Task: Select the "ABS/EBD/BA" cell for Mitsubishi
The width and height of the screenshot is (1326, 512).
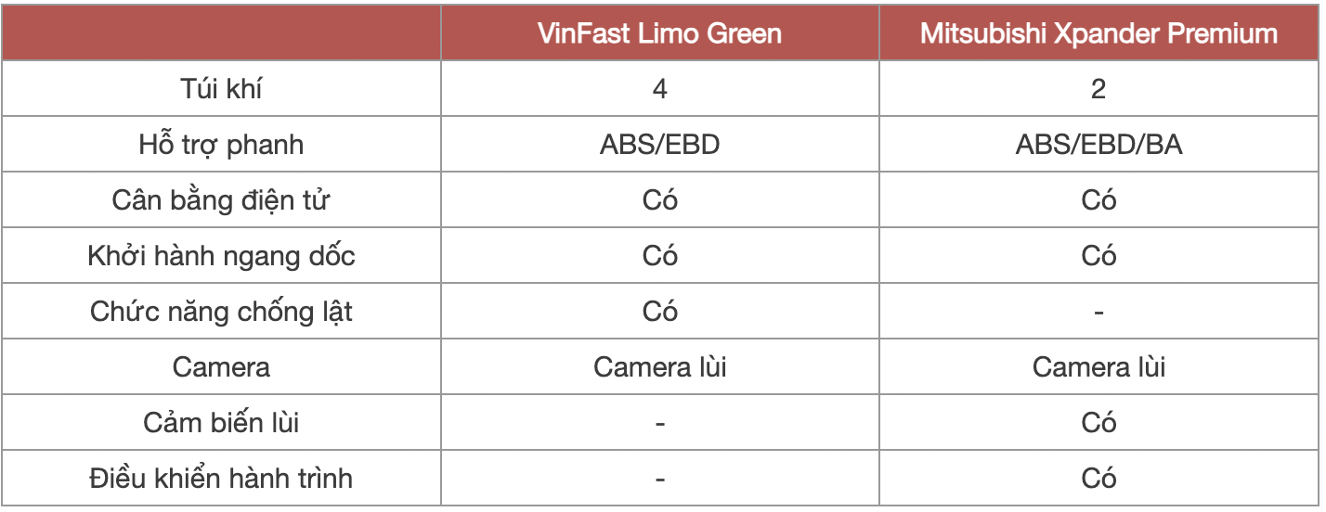Action: pyautogui.click(x=1098, y=145)
